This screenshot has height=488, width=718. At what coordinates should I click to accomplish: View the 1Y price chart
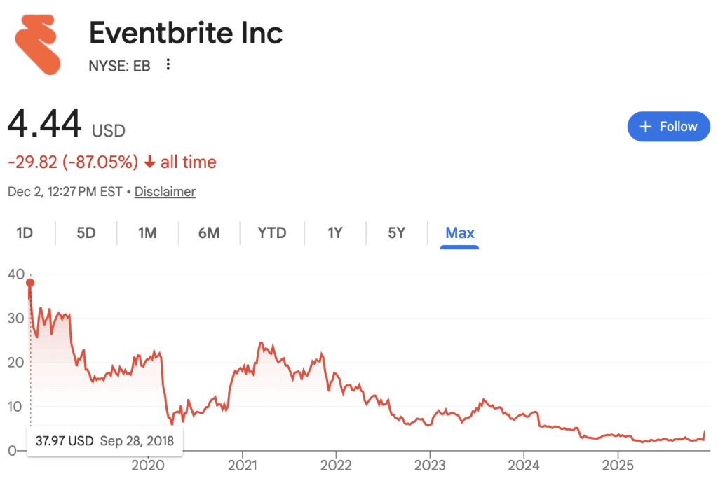point(335,232)
